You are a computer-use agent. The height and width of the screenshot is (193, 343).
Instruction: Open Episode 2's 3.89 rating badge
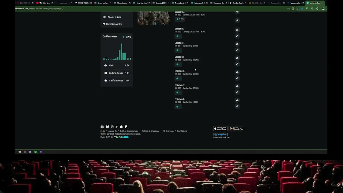[x=180, y=19]
